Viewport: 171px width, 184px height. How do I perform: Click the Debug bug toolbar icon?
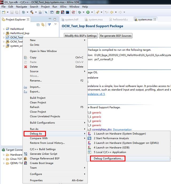[80, 12]
